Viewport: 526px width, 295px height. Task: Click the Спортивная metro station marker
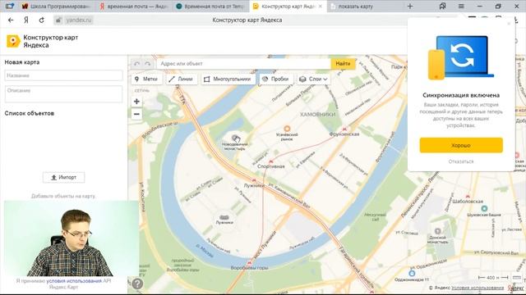click(x=270, y=161)
